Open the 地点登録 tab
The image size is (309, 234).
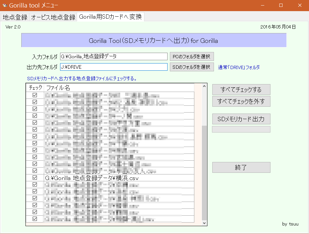coord(15,17)
